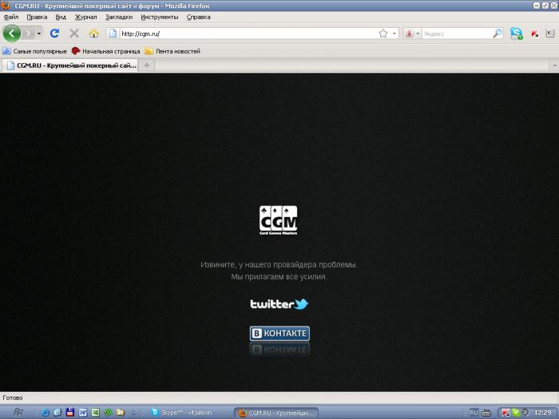Launch ICQ green flower quick launch icon
Image resolution: width=559 pixels, height=419 pixels.
[108, 413]
